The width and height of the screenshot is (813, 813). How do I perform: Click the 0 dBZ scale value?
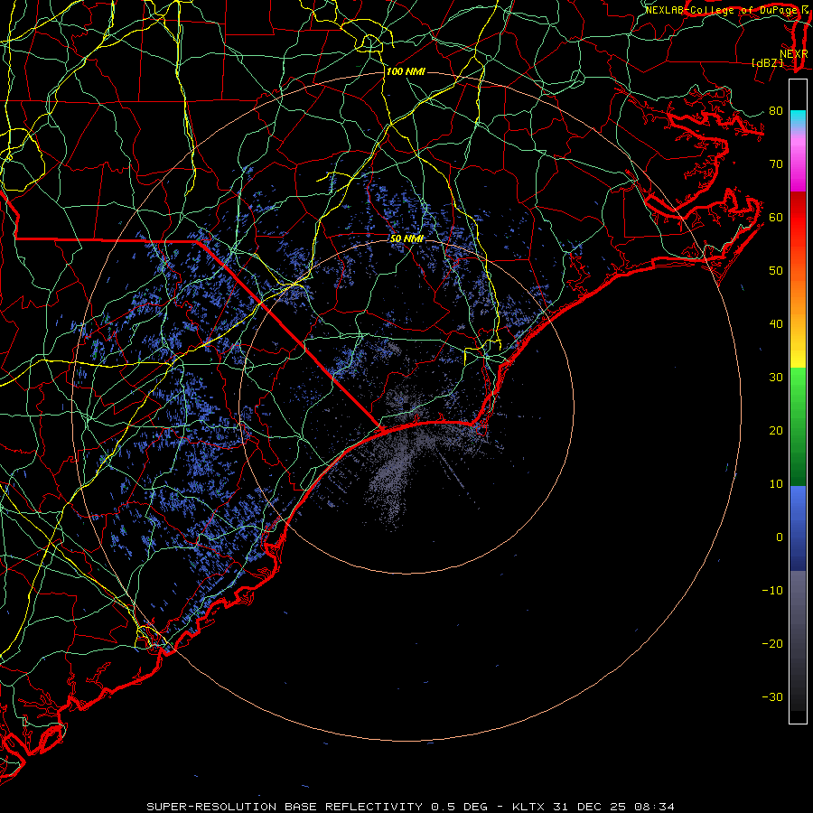tap(780, 537)
